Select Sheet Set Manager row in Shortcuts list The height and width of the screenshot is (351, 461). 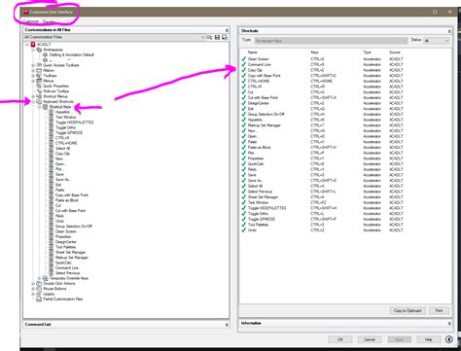pos(323,196)
